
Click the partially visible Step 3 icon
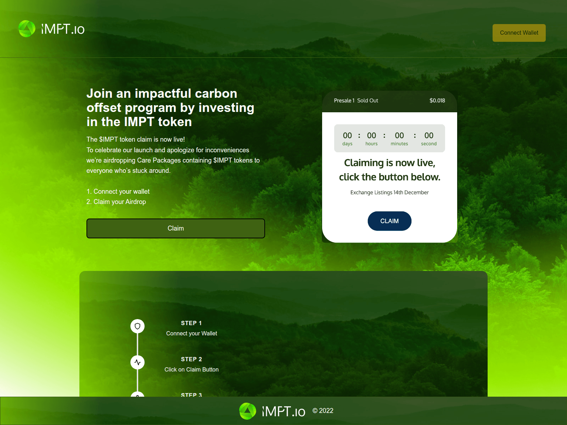[x=137, y=394]
